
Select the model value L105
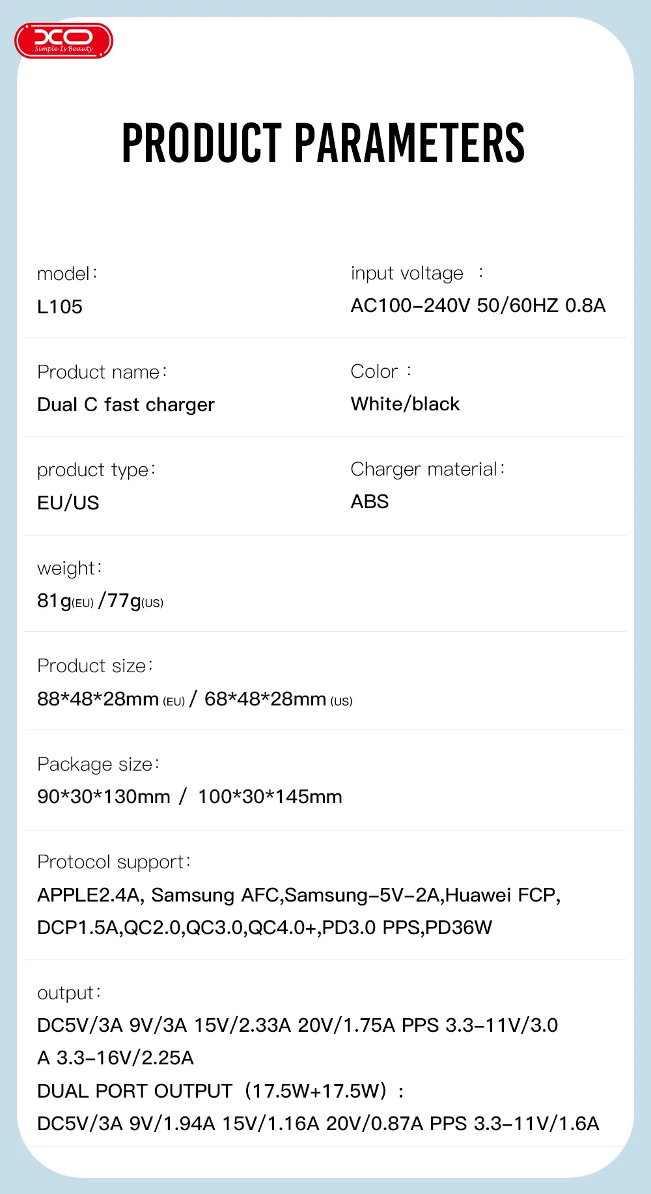pyautogui.click(x=60, y=307)
